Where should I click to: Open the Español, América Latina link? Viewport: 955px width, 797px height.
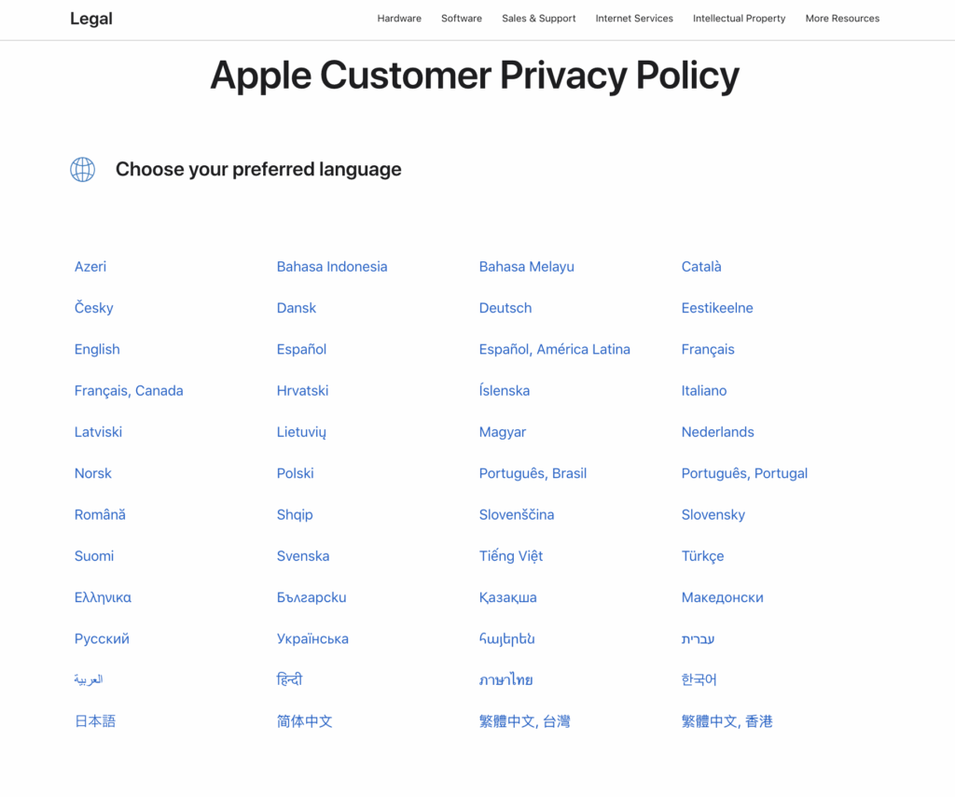[x=555, y=349]
